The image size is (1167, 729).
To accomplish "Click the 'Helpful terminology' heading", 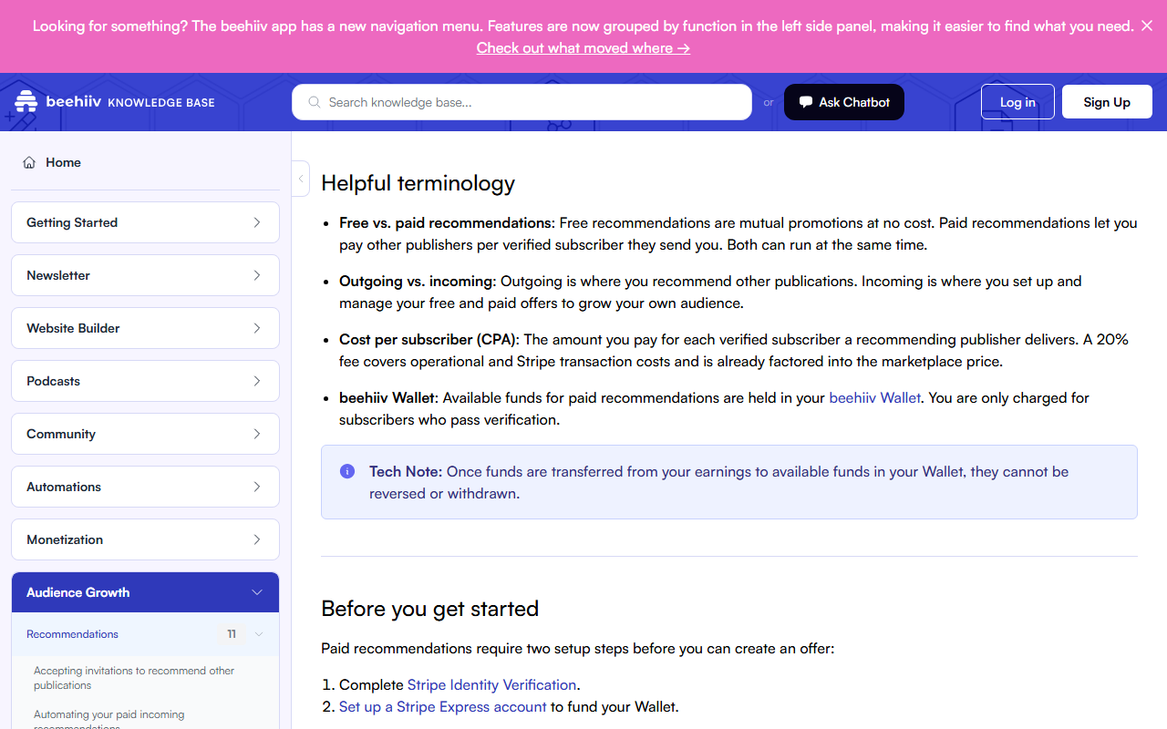I will point(418,183).
